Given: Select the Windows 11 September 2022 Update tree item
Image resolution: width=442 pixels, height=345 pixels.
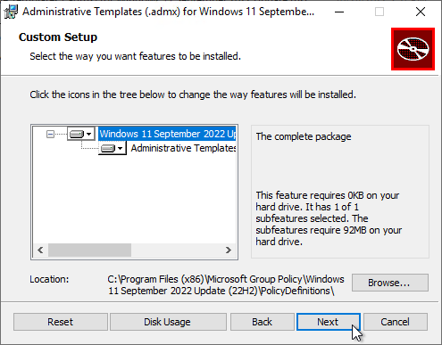Looking at the screenshot, I should [x=167, y=134].
